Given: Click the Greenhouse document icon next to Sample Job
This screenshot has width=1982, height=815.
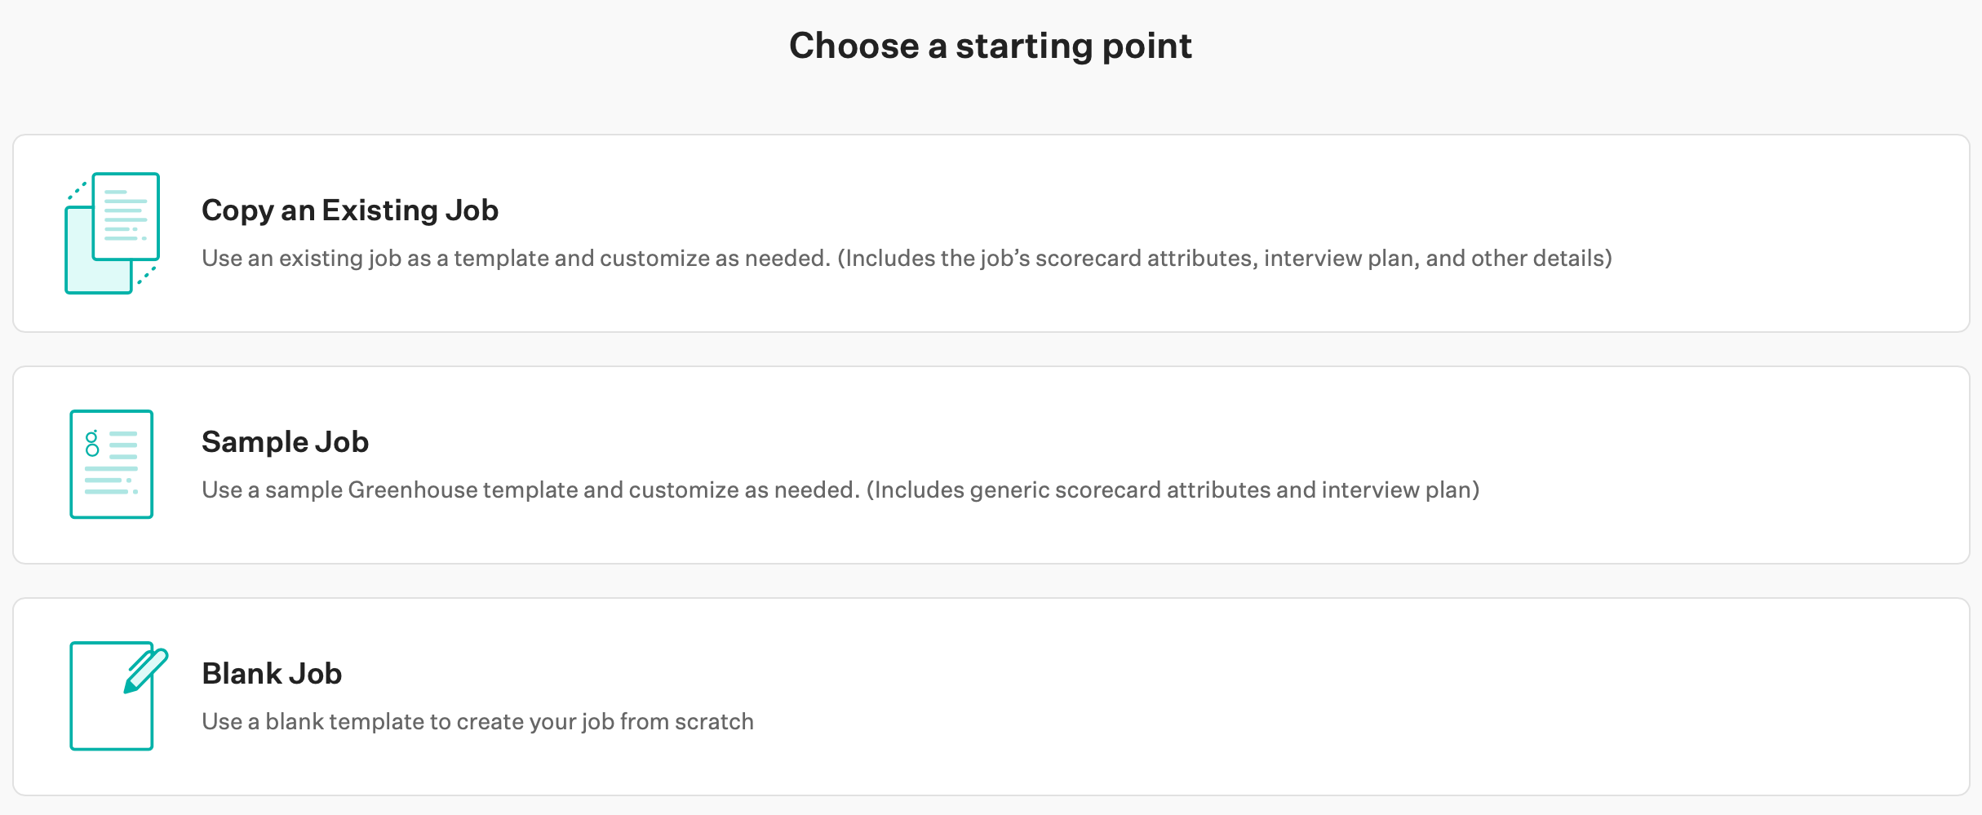Looking at the screenshot, I should [111, 463].
